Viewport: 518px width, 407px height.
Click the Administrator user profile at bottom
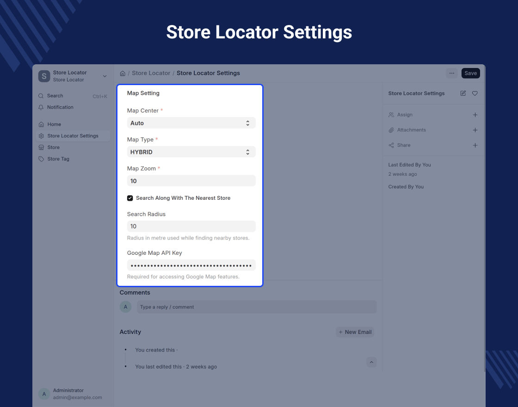[73, 394]
